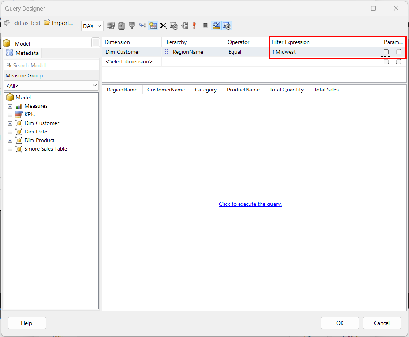
Task: Select the Dim Date tree label
Action: 36,132
